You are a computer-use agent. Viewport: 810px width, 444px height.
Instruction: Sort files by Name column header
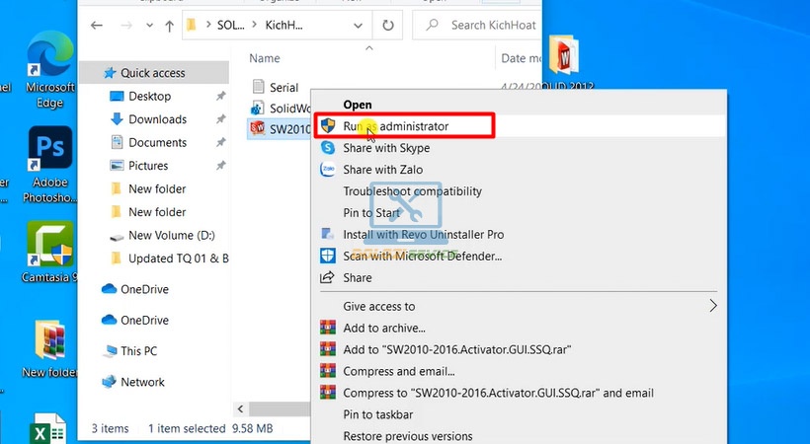pos(265,58)
